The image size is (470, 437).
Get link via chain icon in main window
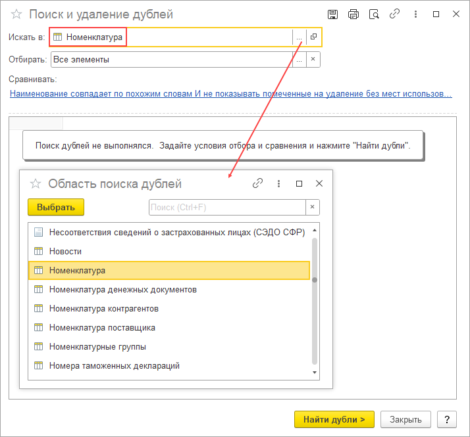(394, 14)
